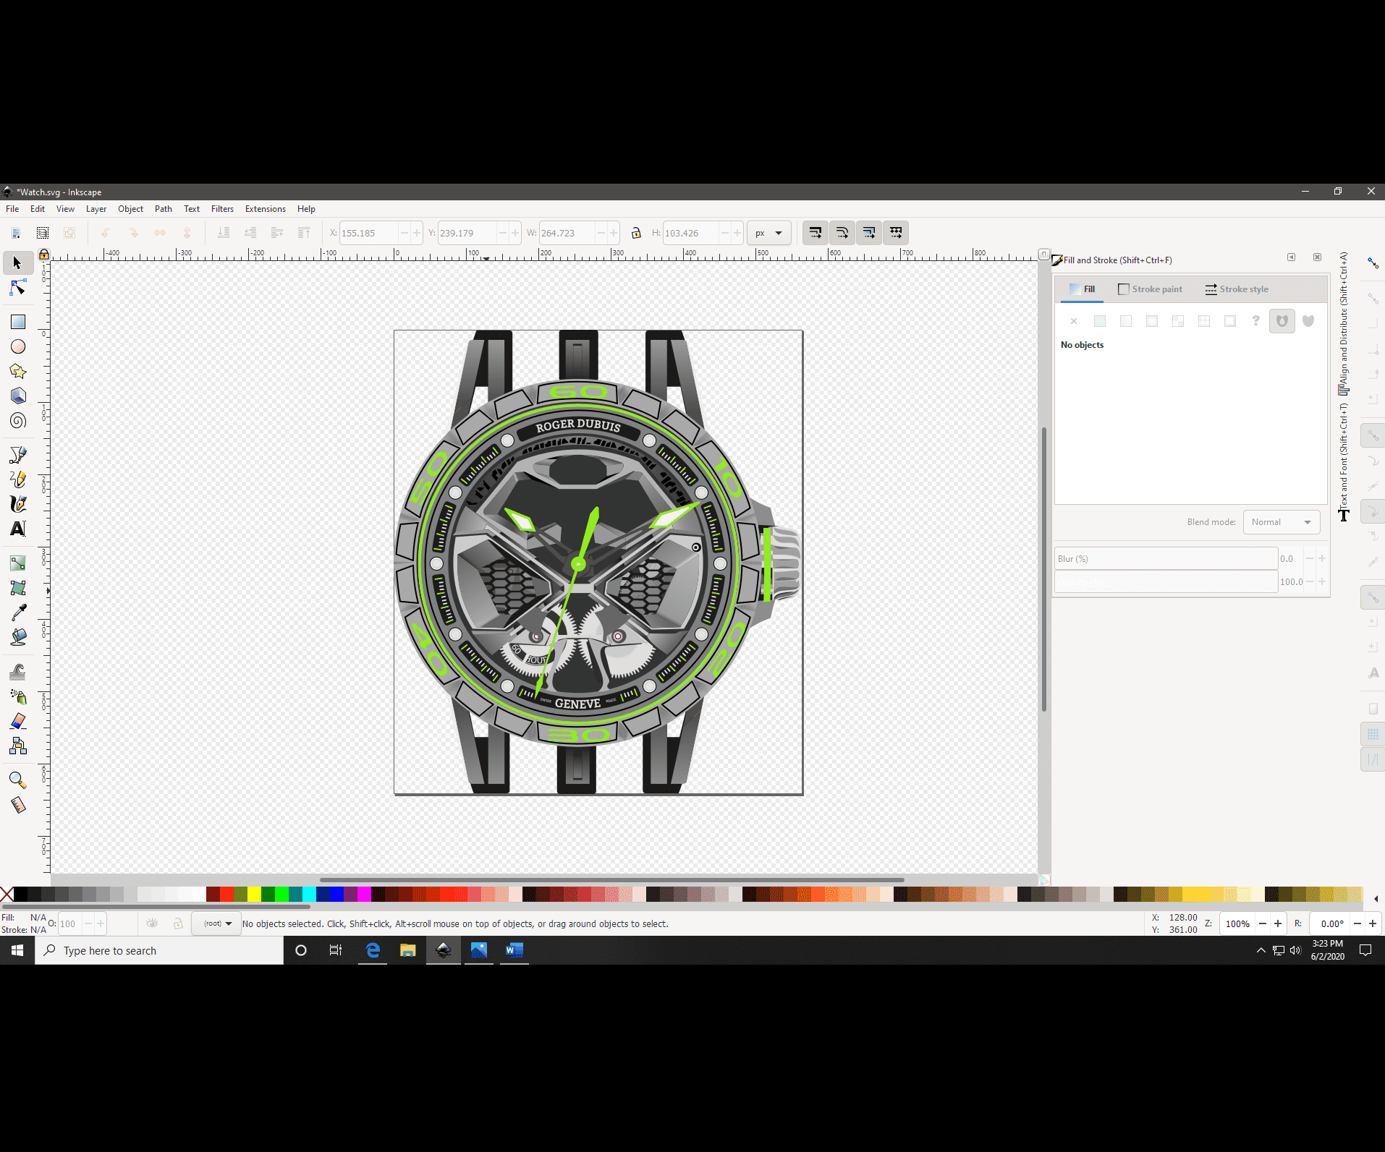Viewport: 1385px width, 1152px height.
Task: Open the Path menu
Action: click(x=164, y=209)
